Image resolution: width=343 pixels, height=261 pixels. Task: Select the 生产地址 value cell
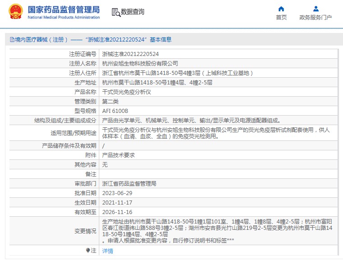coord(157,83)
